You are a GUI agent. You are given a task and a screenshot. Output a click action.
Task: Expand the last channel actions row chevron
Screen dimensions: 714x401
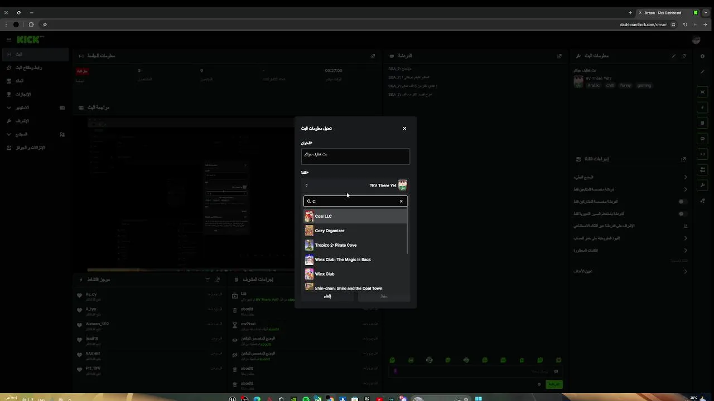tap(686, 271)
